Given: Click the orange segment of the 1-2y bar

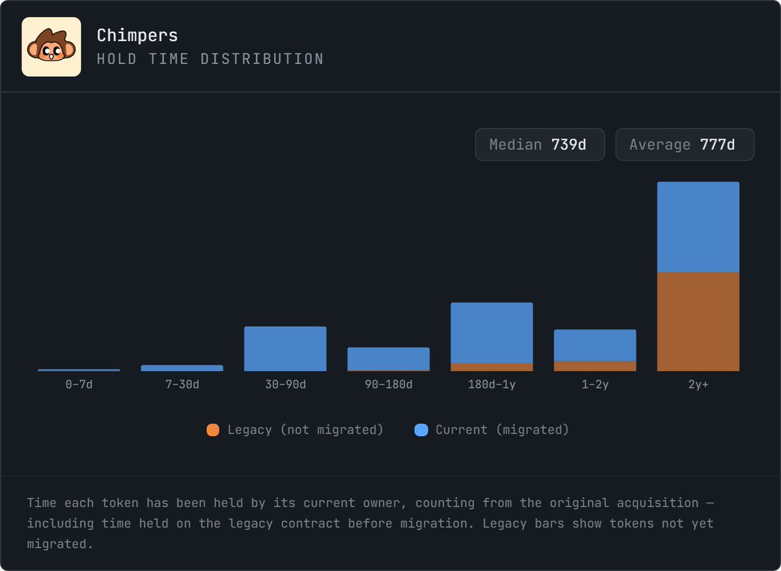Looking at the screenshot, I should pos(595,366).
